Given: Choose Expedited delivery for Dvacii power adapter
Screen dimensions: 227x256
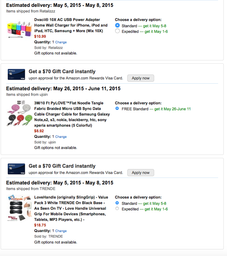Looking at the screenshot, I should point(117,31).
